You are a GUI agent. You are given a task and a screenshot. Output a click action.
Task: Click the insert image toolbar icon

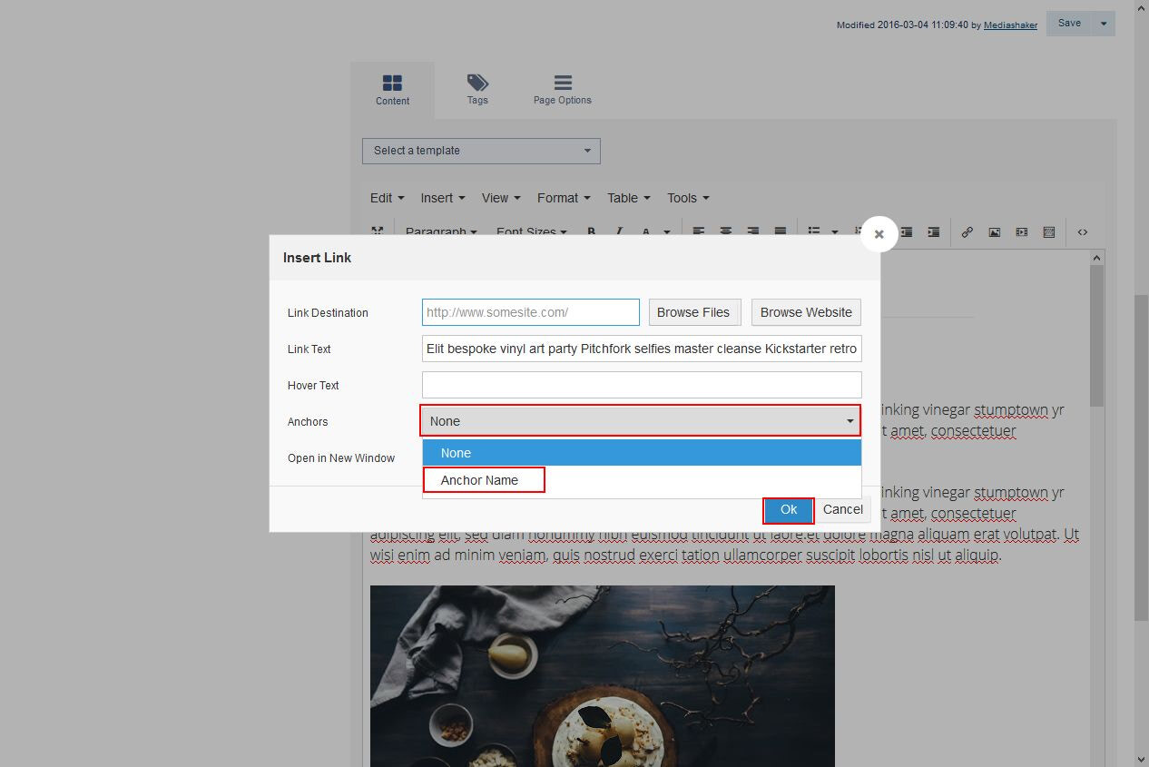click(x=995, y=232)
